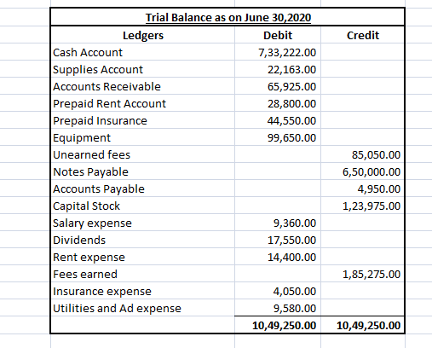This screenshot has height=348, width=432.
Task: Select the Capital Stock cell
Action: coord(143,206)
